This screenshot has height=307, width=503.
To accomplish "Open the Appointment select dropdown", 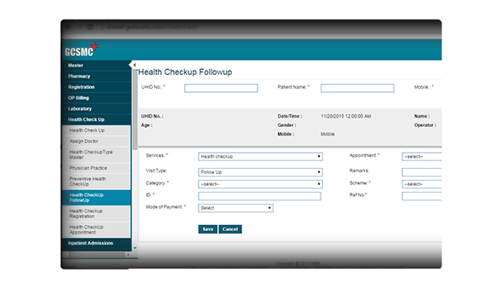I will coord(421,157).
